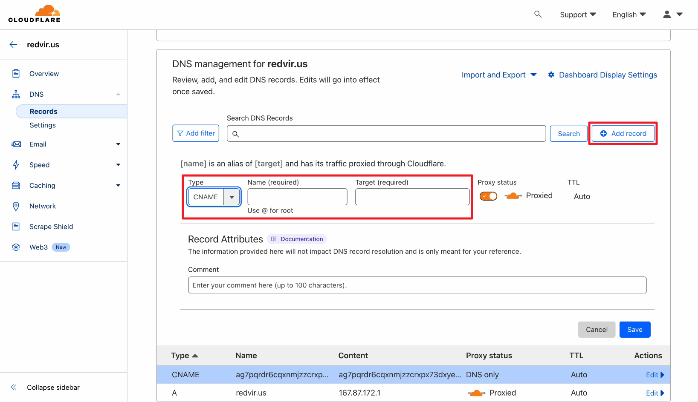Expand the Import and Export menu
This screenshot has height=402, width=698.
[x=499, y=75]
